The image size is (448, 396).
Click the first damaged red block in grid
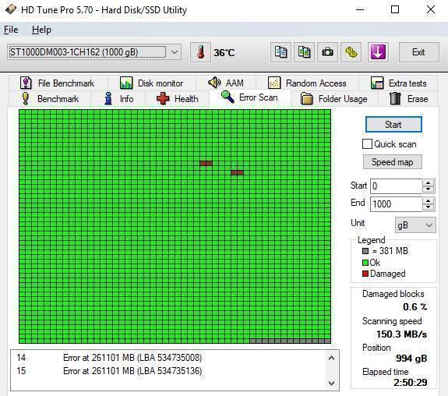pos(206,163)
